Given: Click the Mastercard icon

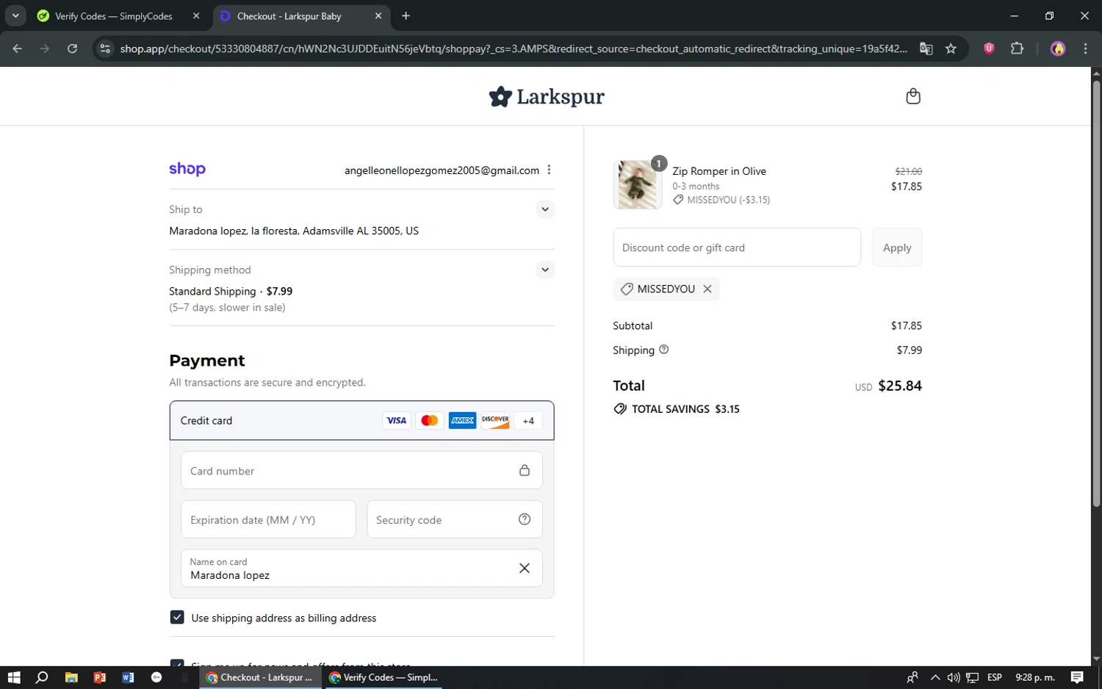Looking at the screenshot, I should click(x=430, y=420).
